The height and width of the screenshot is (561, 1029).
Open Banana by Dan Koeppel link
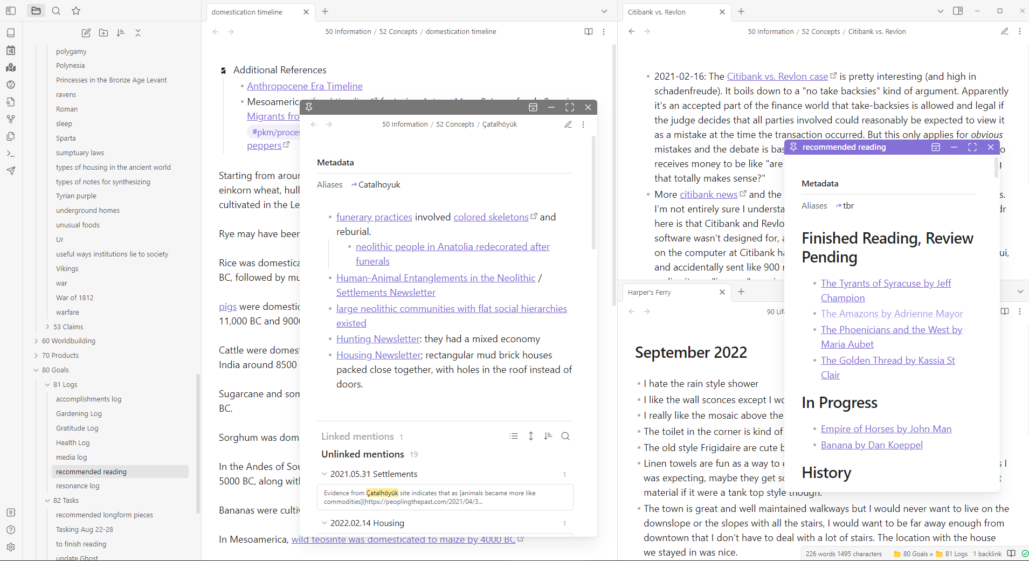tap(872, 445)
